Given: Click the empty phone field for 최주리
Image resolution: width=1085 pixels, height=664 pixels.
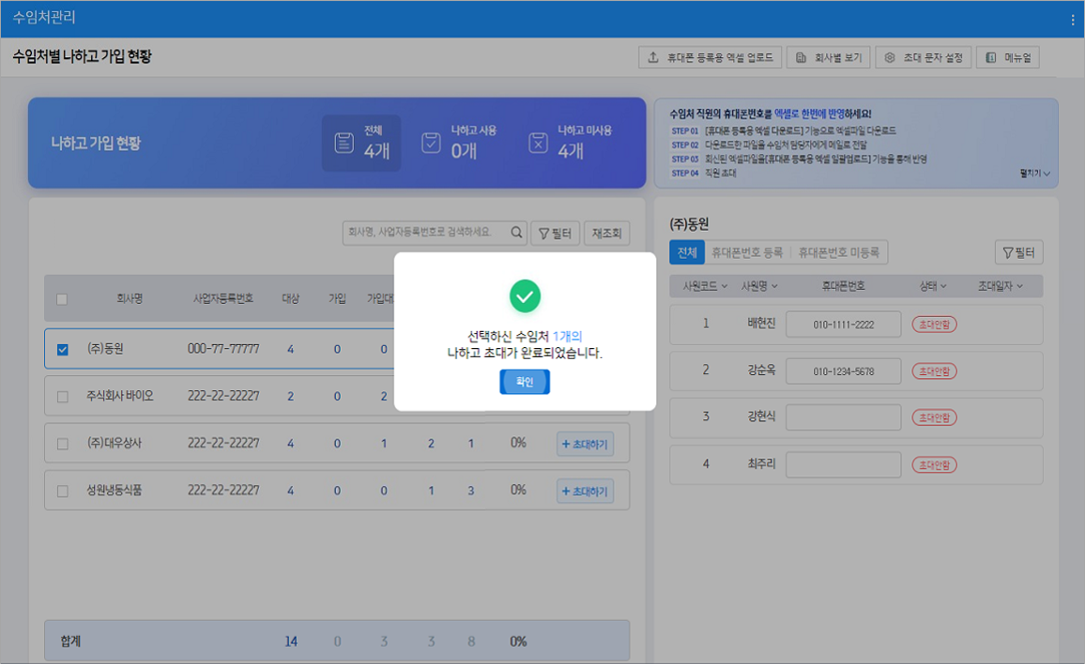Looking at the screenshot, I should 844,465.
